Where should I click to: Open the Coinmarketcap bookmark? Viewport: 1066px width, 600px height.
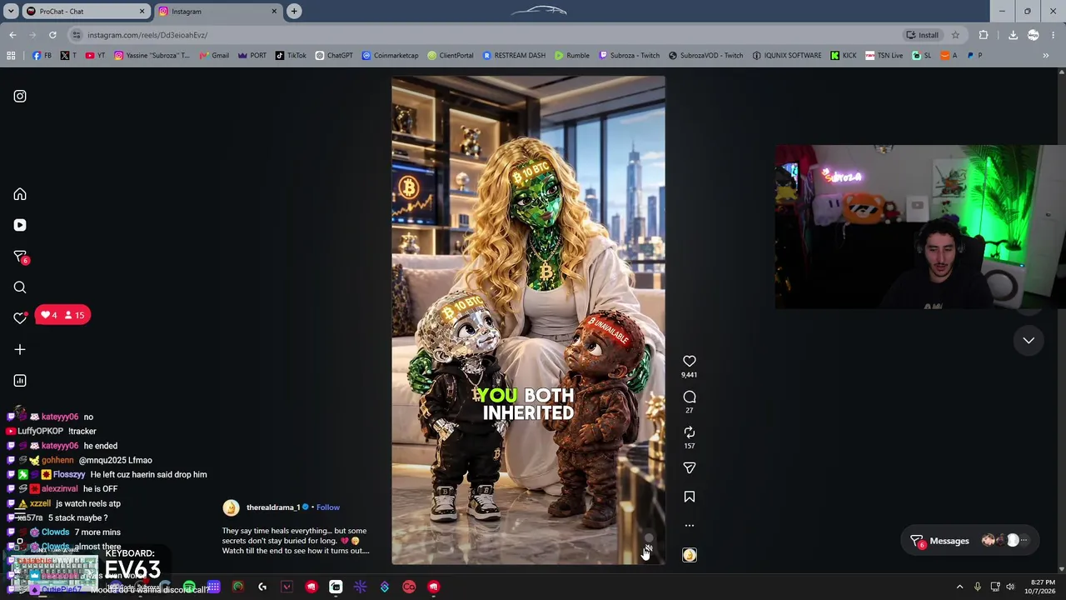pos(390,56)
